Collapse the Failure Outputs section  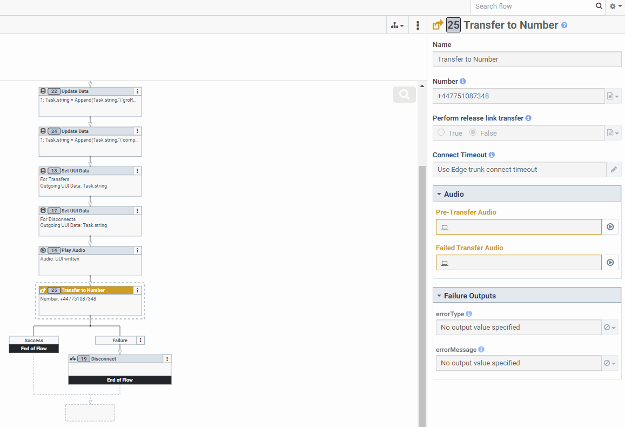click(x=439, y=296)
